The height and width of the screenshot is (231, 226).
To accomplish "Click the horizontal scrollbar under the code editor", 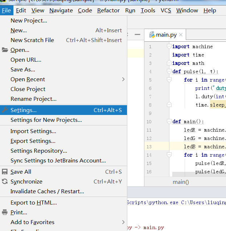I will pos(199,174).
